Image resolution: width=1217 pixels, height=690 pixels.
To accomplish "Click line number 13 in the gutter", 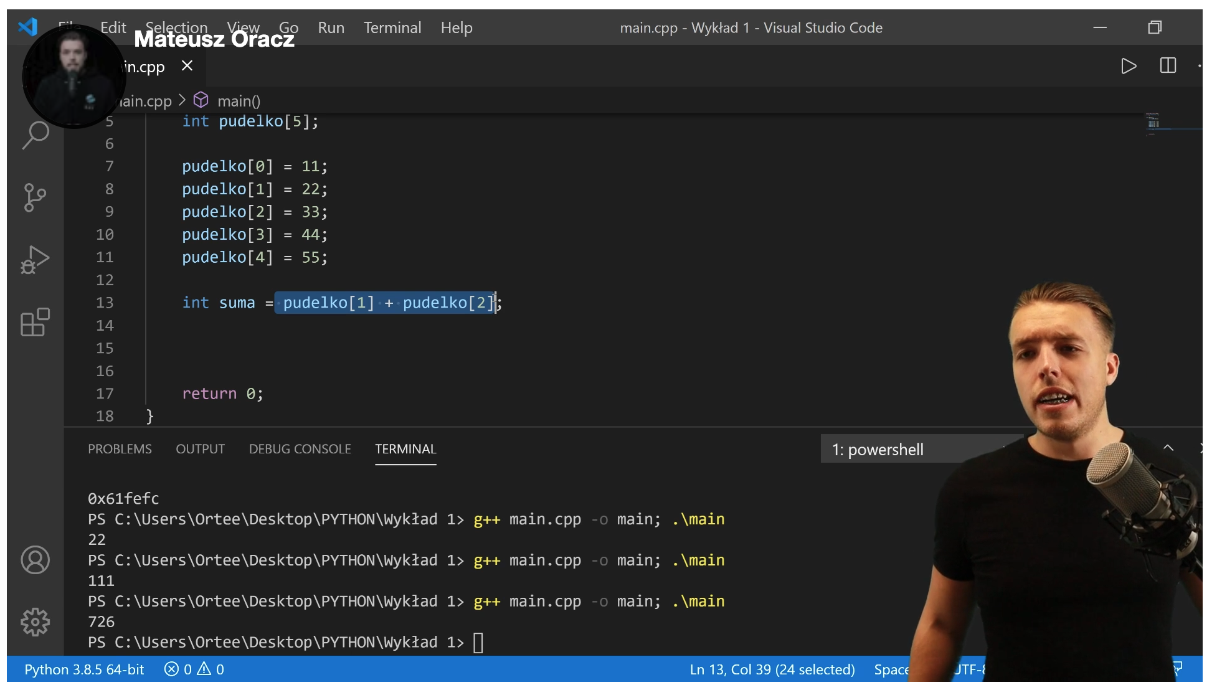I will click(105, 303).
